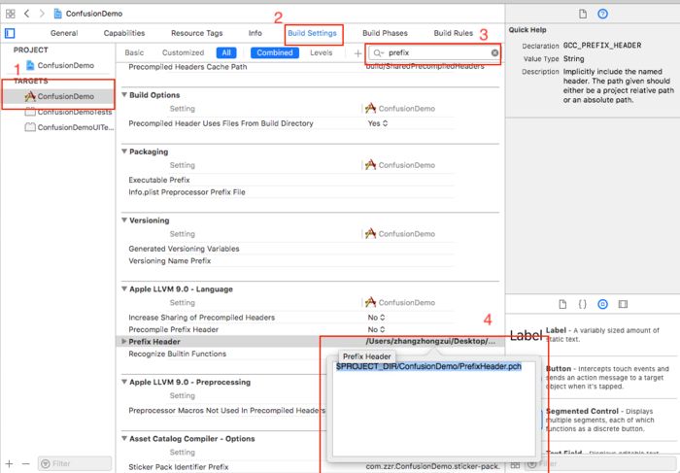
Task: Collapse the Versioning section
Action: [124, 220]
